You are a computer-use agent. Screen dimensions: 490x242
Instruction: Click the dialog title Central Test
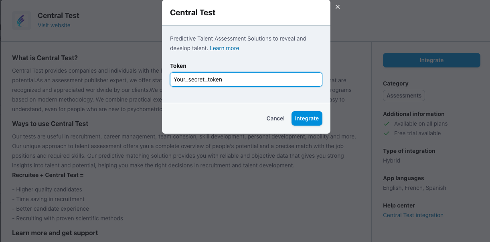pyautogui.click(x=193, y=12)
